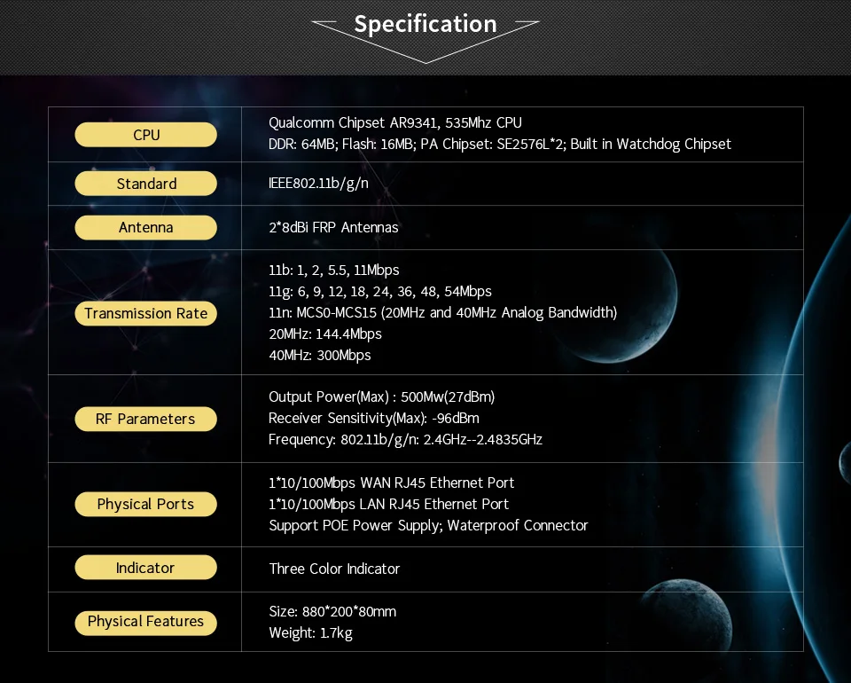
Task: Click 'Support POE Power Supply; Waterproof Connector'
Action: (x=428, y=525)
